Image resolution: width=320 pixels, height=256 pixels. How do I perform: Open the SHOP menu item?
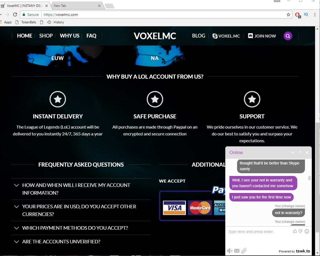pyautogui.click(x=46, y=36)
